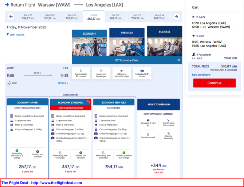
Task: Go to previous dates arrow
Action: [x=11, y=17]
